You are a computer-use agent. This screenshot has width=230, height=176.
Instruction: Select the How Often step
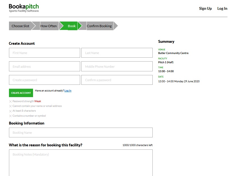point(48,26)
